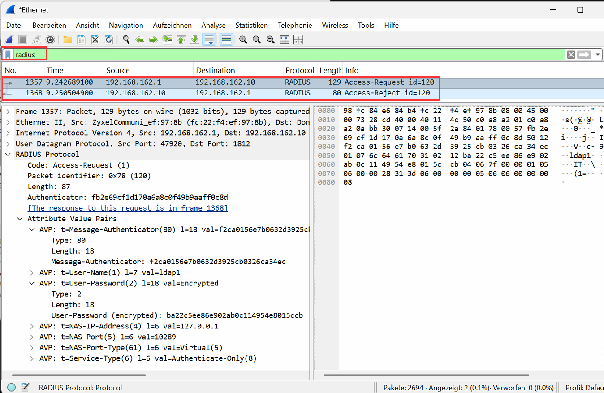Collapse the Attribute Value Pairs node

tap(20, 219)
